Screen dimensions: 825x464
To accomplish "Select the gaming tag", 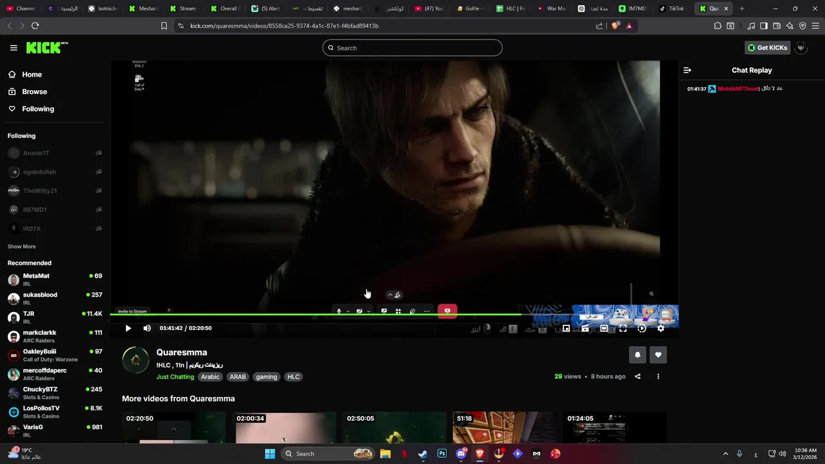I will (x=266, y=377).
